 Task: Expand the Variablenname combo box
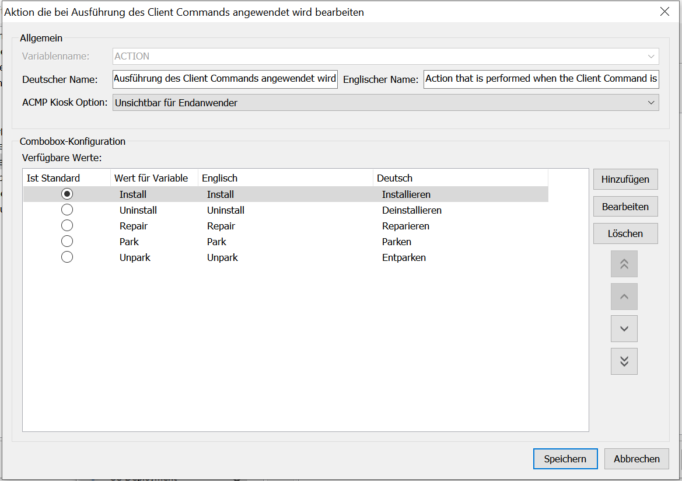[x=650, y=57]
